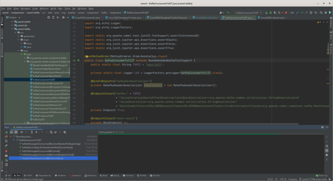Expand all nodes in Project panel
333x181 pixels.
pos(53,17)
